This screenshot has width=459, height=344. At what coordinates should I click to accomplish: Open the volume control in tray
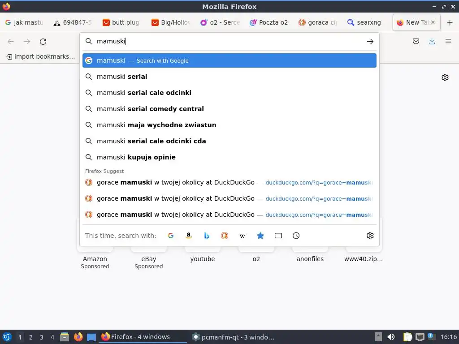tap(391, 337)
